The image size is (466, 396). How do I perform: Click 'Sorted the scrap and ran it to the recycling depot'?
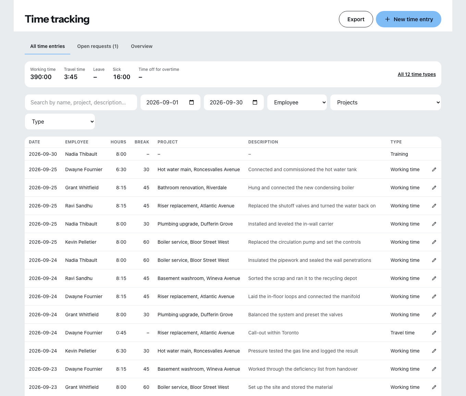[303, 278]
